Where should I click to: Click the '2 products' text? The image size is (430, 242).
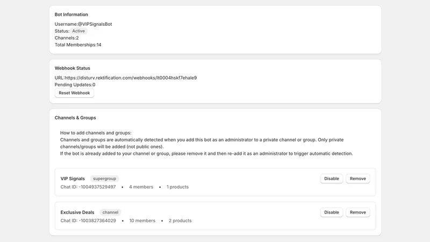180,220
